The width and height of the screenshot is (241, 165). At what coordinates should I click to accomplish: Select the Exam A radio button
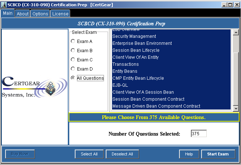73,41
